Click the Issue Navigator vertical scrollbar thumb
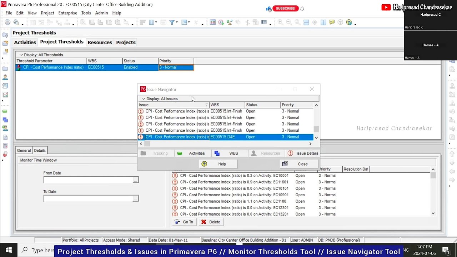Image resolution: width=457 pixels, height=257 pixels. coord(316,129)
